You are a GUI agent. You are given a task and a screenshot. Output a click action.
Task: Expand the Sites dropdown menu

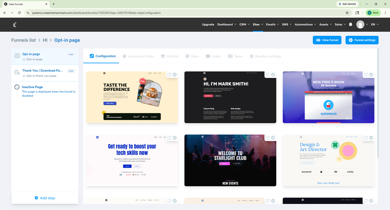pos(258,24)
